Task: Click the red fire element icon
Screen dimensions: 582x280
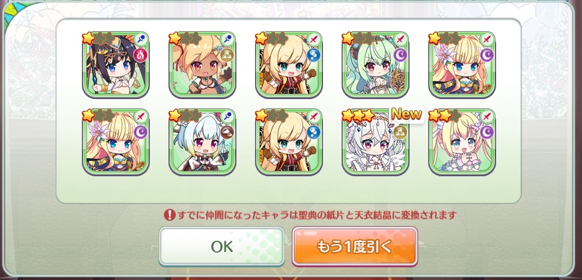Action: (x=141, y=55)
